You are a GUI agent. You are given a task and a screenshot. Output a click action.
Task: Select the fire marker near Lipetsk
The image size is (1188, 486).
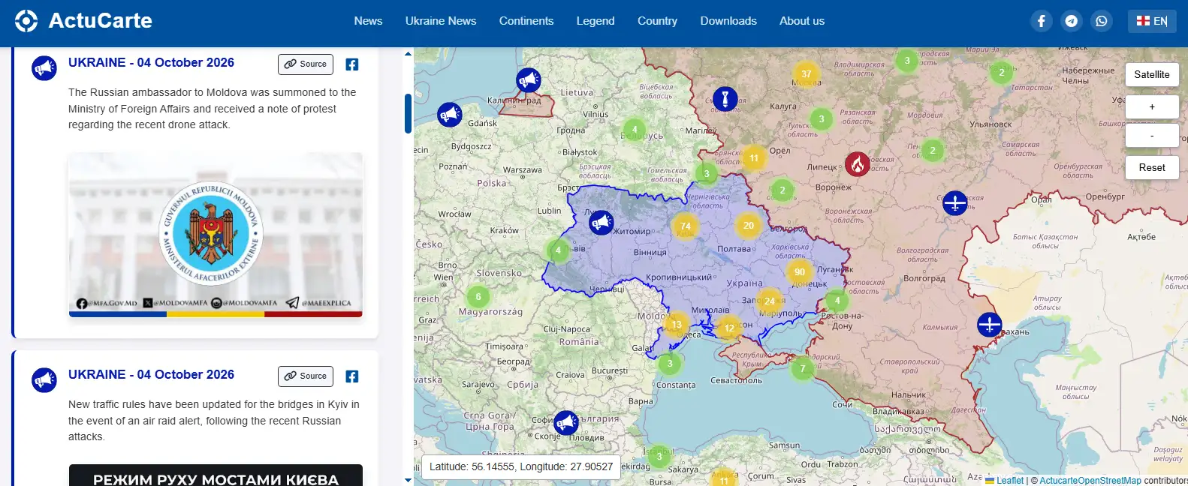858,163
